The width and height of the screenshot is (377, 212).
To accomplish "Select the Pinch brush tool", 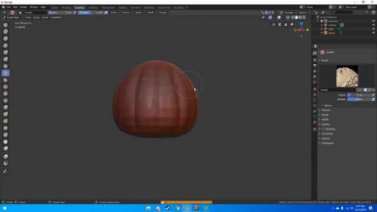I will [5, 101].
